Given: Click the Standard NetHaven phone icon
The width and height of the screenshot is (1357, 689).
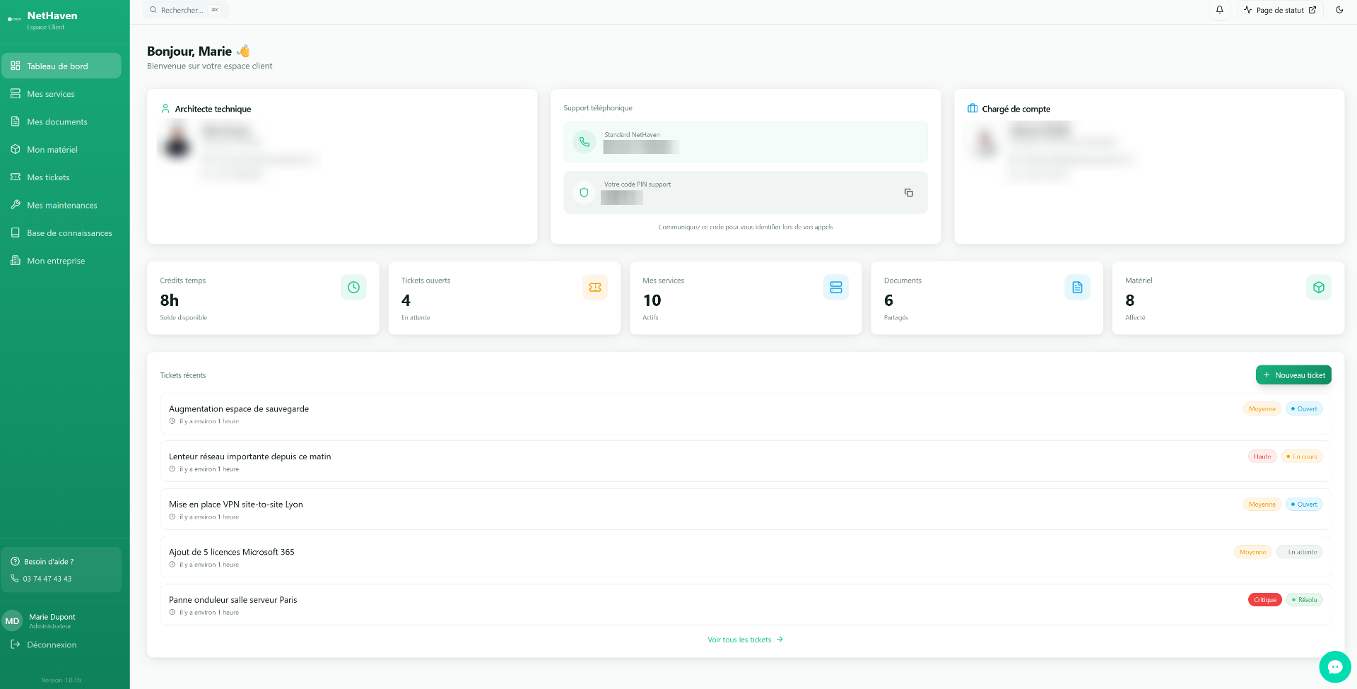Looking at the screenshot, I should pyautogui.click(x=584, y=142).
